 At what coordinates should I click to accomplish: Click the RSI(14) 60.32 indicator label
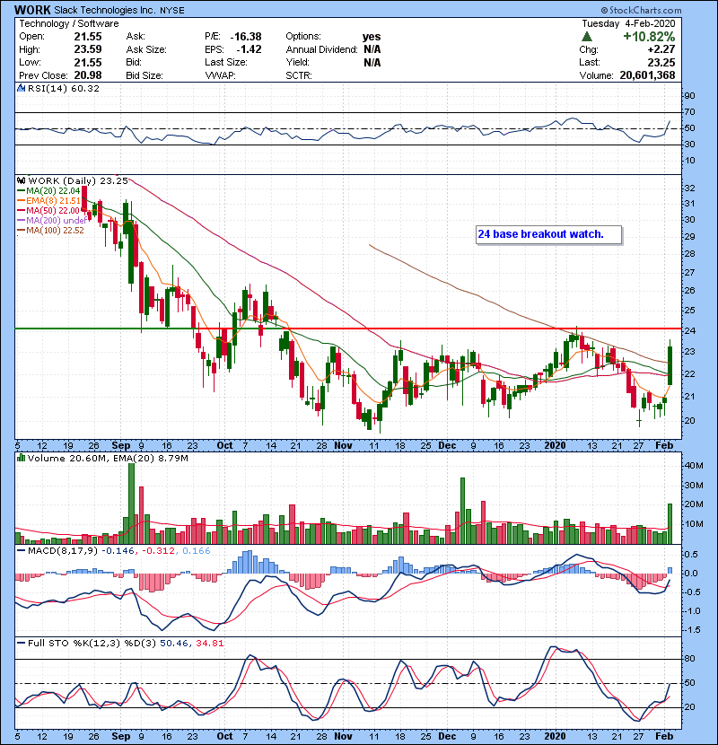coord(64,88)
